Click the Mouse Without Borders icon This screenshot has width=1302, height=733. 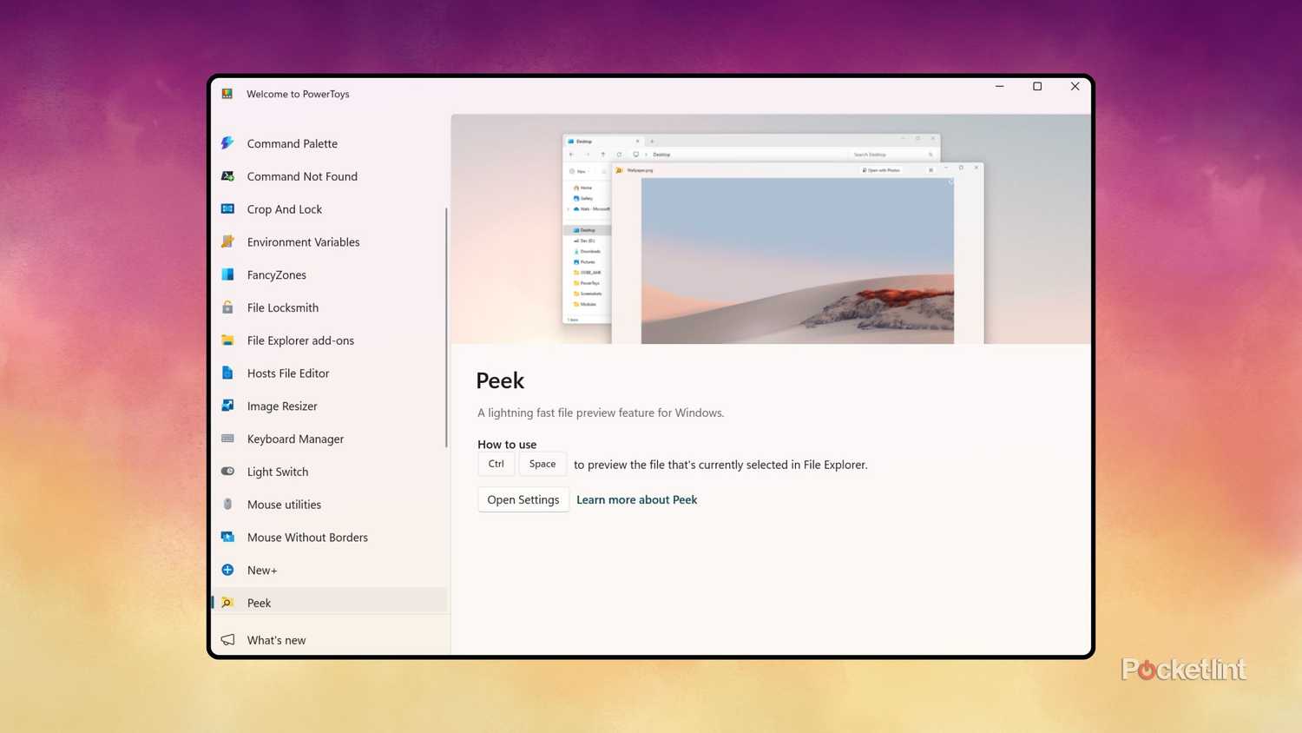pyautogui.click(x=227, y=537)
